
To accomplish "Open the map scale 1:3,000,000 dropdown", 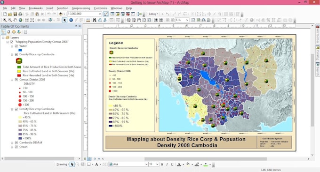I will tap(100, 14).
